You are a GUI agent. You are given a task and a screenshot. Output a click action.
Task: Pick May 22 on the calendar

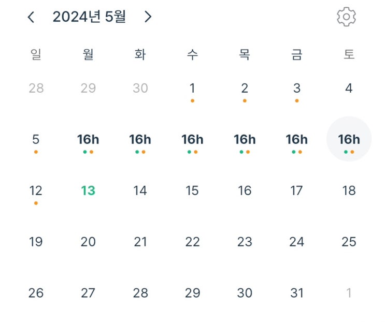point(192,242)
